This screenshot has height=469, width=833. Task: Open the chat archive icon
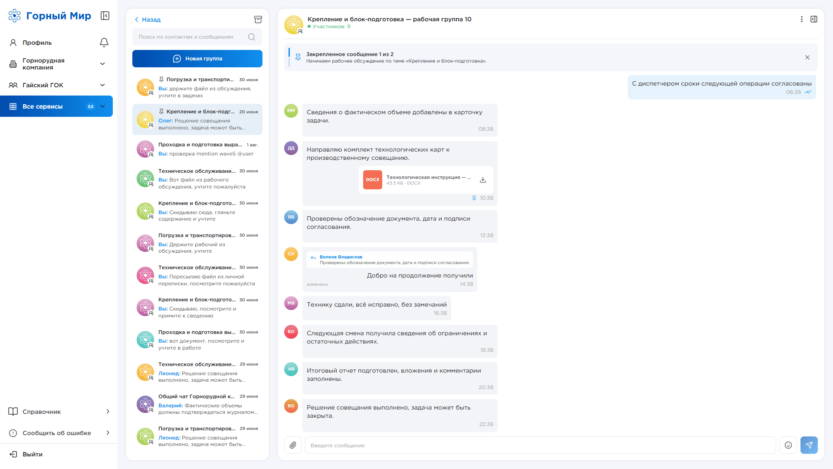pyautogui.click(x=258, y=20)
